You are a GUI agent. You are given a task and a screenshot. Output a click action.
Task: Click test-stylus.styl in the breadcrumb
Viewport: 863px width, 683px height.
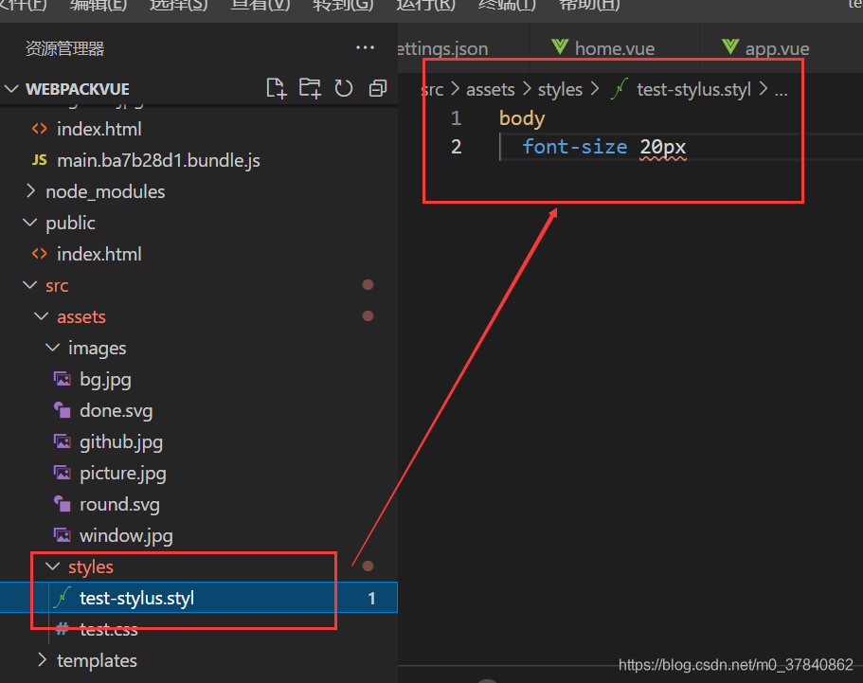point(693,89)
